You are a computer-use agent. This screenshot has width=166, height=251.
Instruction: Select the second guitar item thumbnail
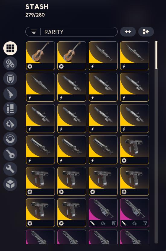72,56
